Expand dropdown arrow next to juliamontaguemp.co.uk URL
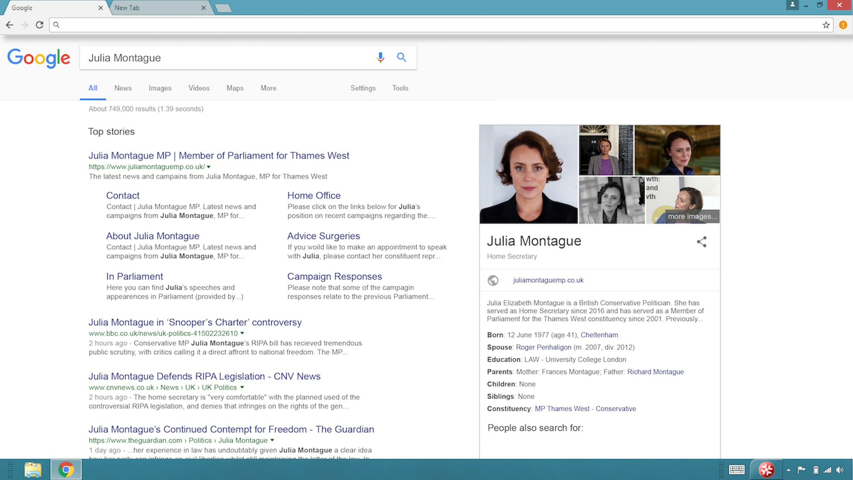The width and height of the screenshot is (853, 480). [209, 167]
